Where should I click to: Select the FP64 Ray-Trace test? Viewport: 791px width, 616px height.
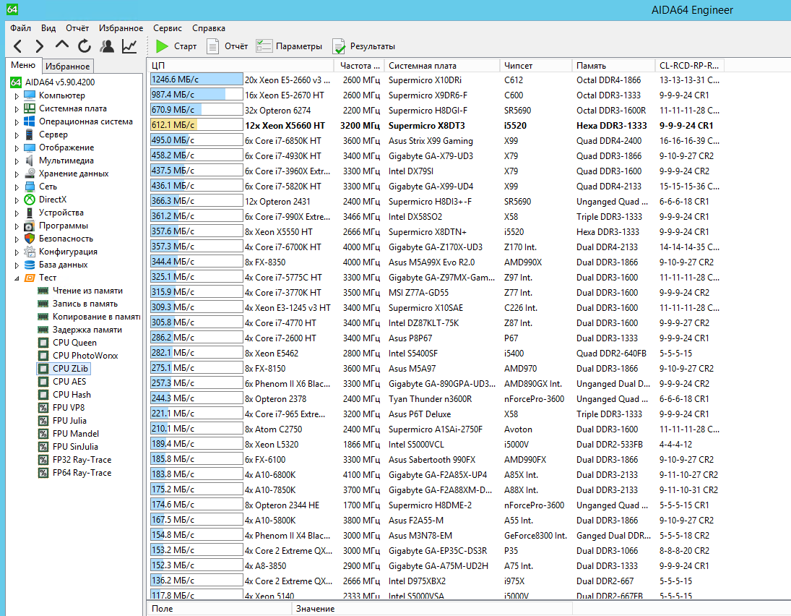[82, 473]
